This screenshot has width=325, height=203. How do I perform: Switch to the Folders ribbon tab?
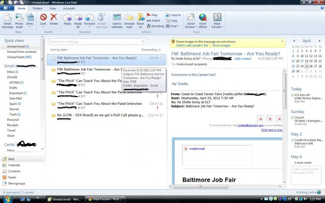(38, 8)
